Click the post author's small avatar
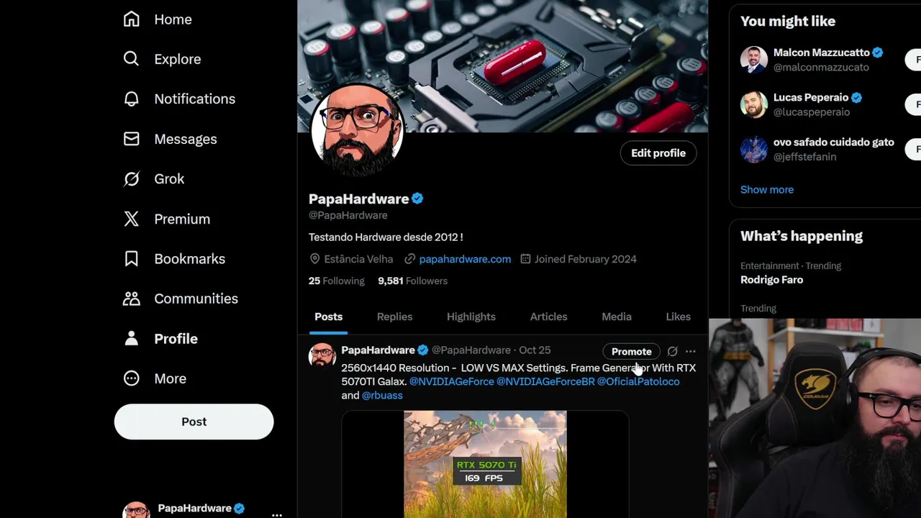The height and width of the screenshot is (518, 921). (322, 356)
